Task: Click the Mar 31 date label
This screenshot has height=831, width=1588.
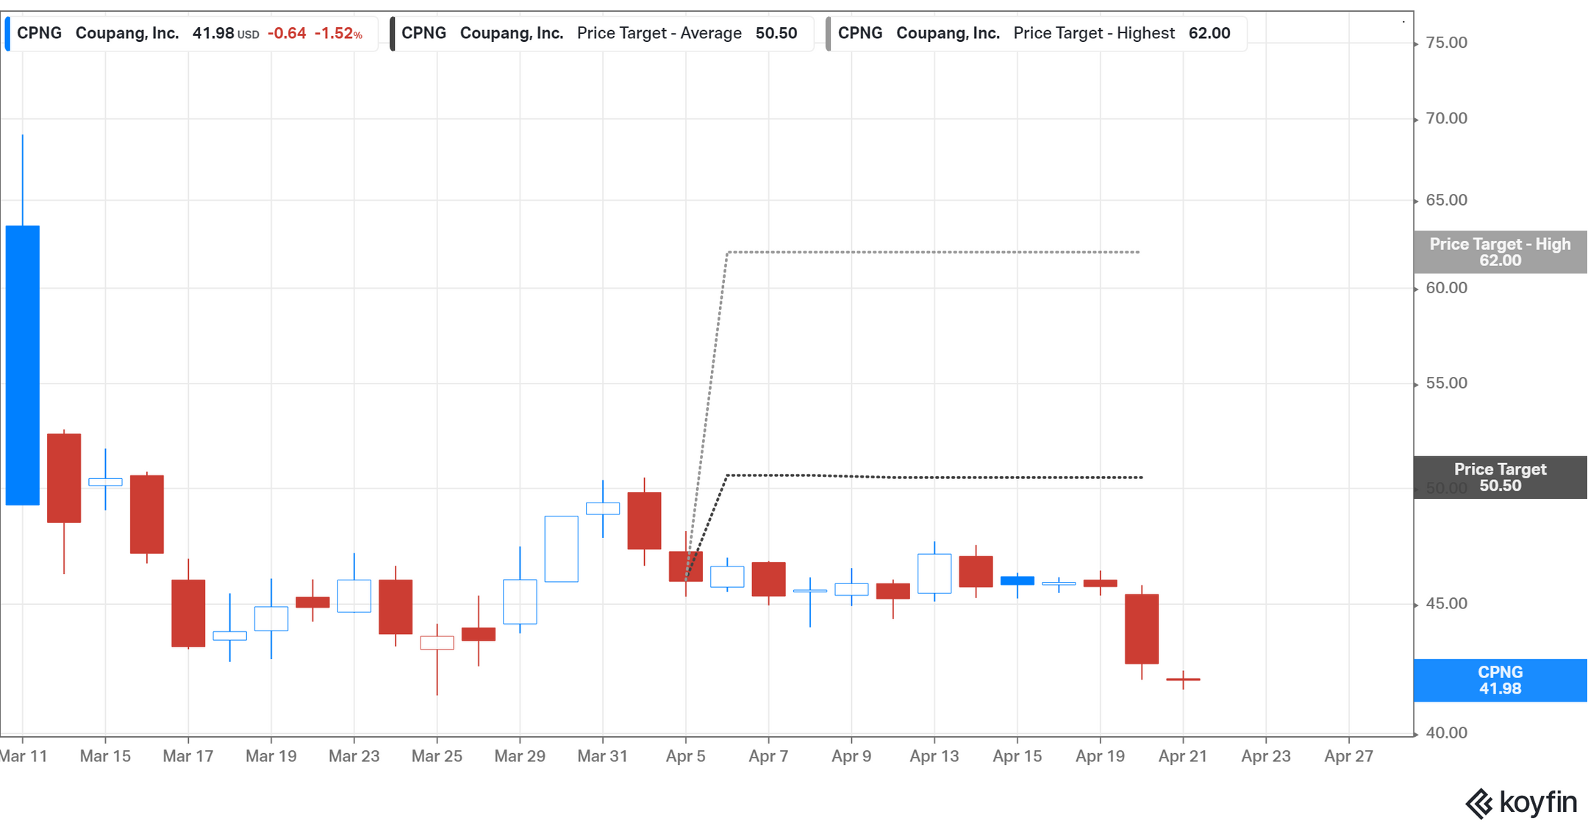Action: (x=603, y=757)
